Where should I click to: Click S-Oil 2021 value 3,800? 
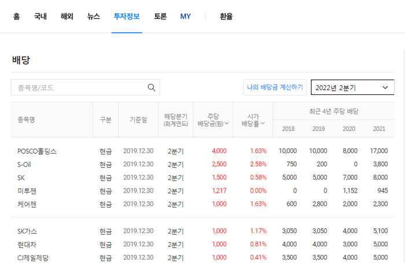click(x=380, y=164)
